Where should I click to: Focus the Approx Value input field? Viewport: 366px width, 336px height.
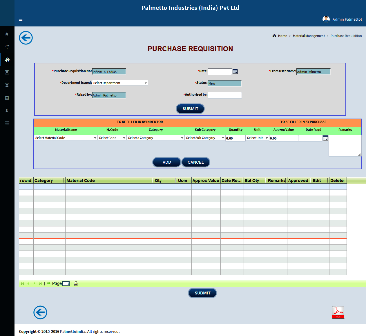click(284, 138)
